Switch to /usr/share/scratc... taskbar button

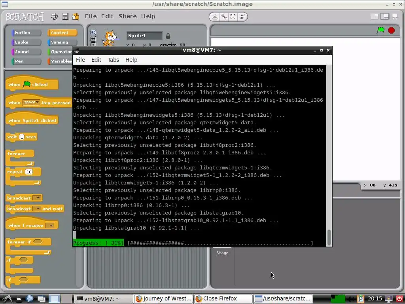pos(283,299)
